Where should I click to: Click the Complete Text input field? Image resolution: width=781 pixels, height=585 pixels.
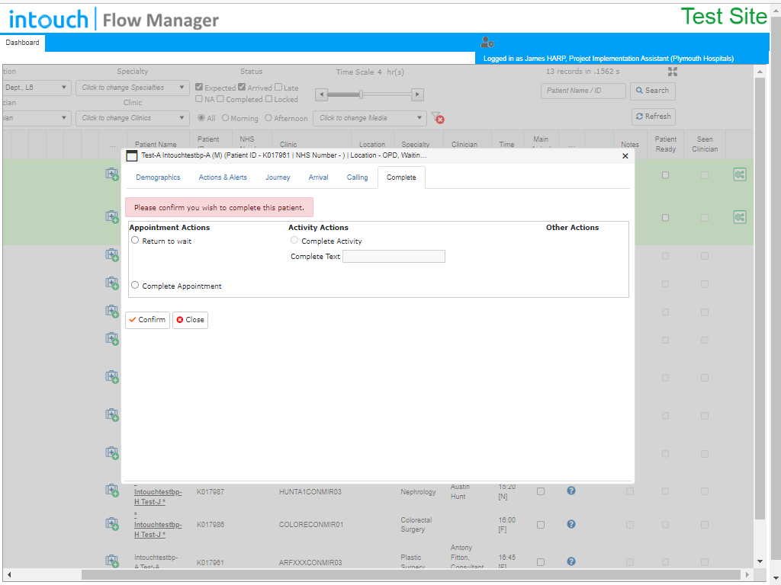tap(394, 257)
